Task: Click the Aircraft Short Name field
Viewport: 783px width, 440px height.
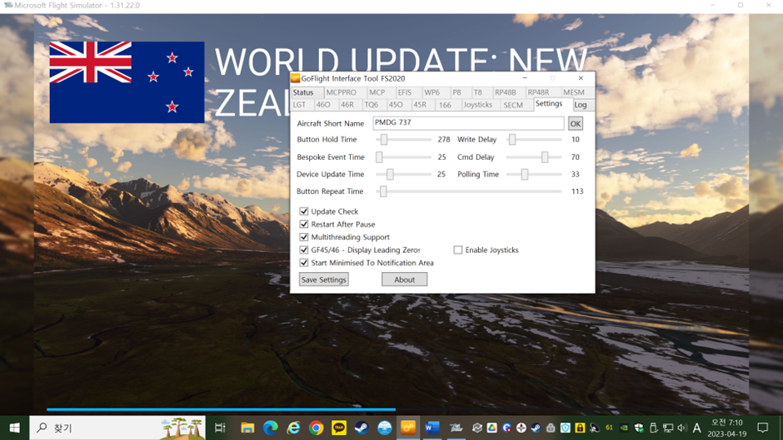Action: (468, 123)
